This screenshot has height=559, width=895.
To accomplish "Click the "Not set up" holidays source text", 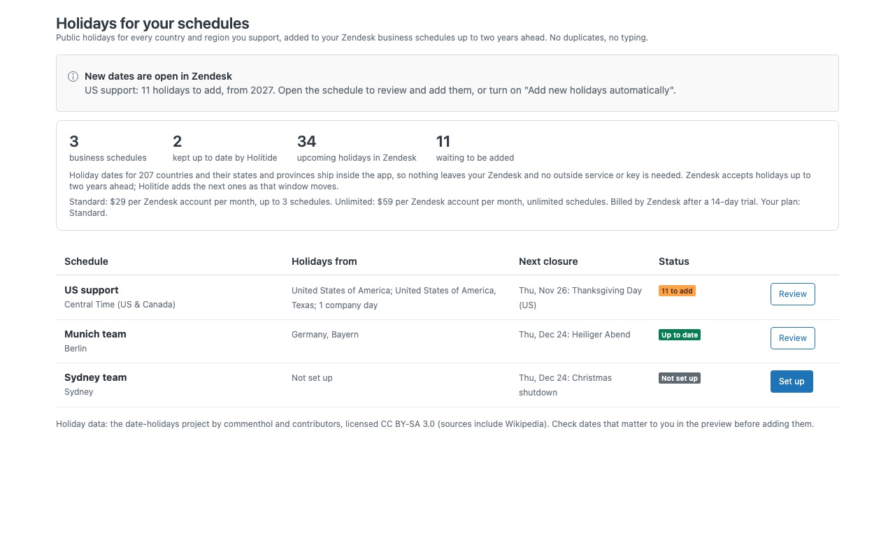I will [x=312, y=378].
